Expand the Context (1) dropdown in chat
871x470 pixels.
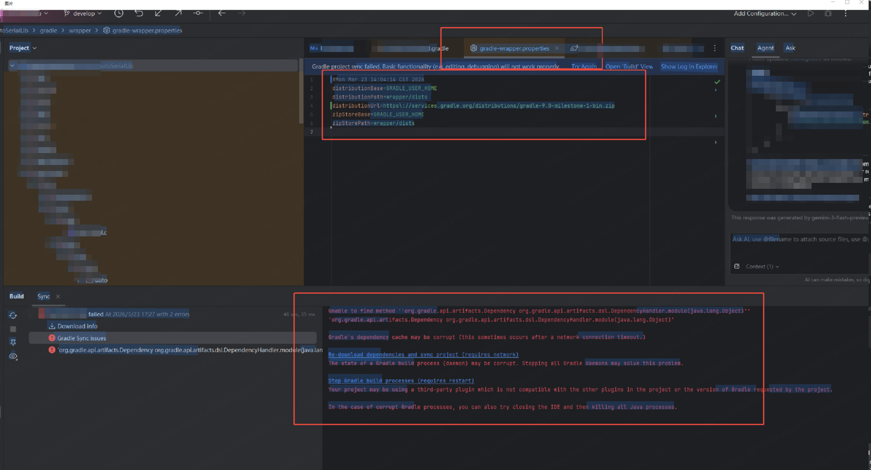tap(762, 267)
